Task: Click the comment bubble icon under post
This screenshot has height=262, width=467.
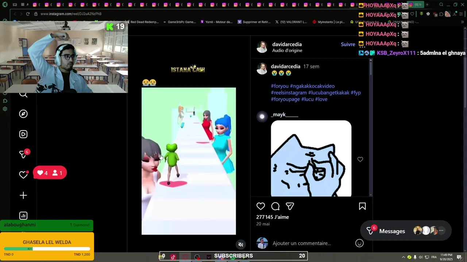Action: click(x=275, y=206)
